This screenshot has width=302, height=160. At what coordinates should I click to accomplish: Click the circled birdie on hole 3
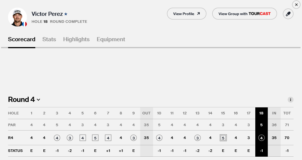coord(57,138)
